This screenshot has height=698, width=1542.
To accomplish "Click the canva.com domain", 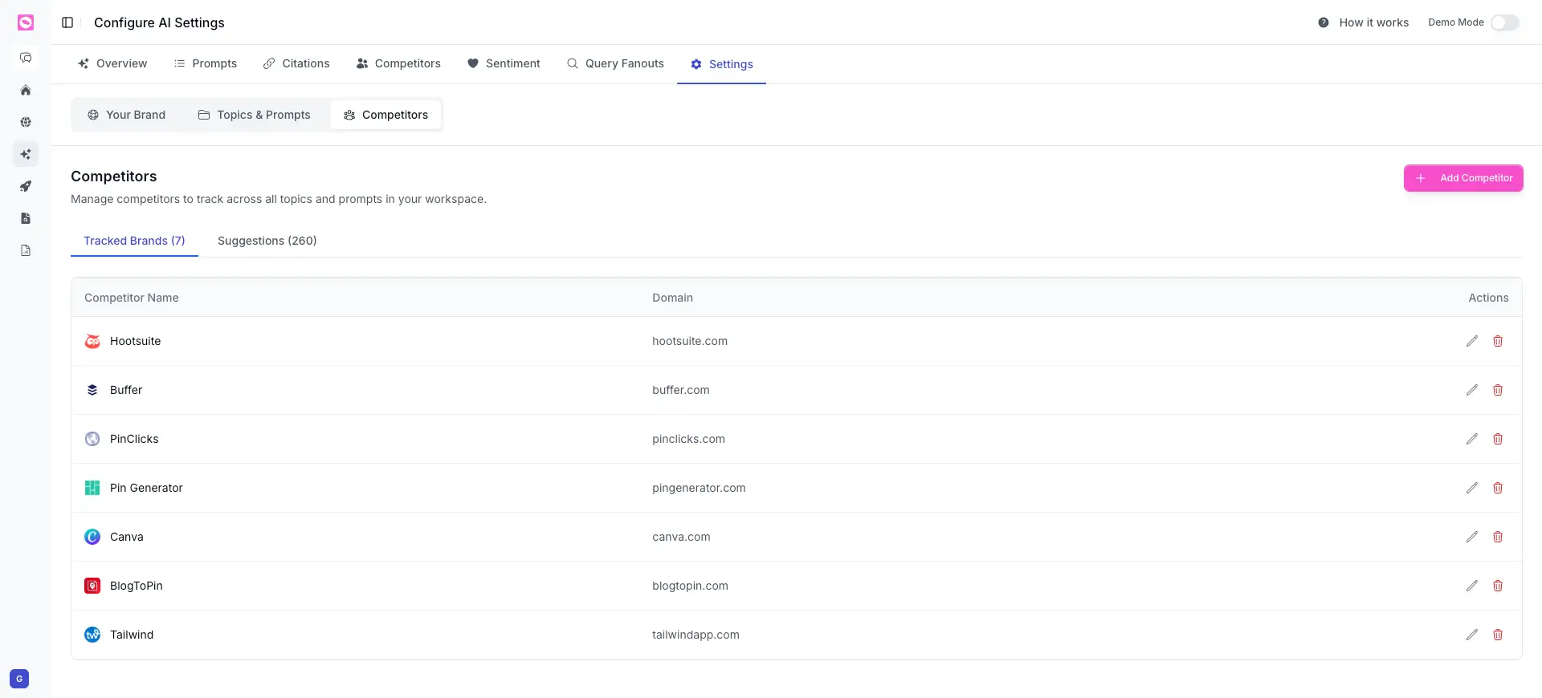I will pyautogui.click(x=681, y=537).
